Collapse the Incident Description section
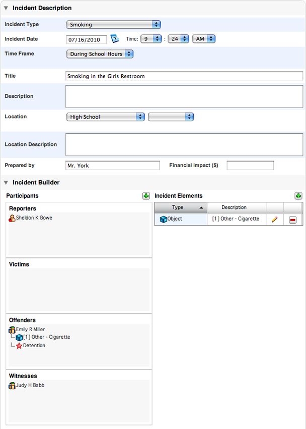 point(6,8)
